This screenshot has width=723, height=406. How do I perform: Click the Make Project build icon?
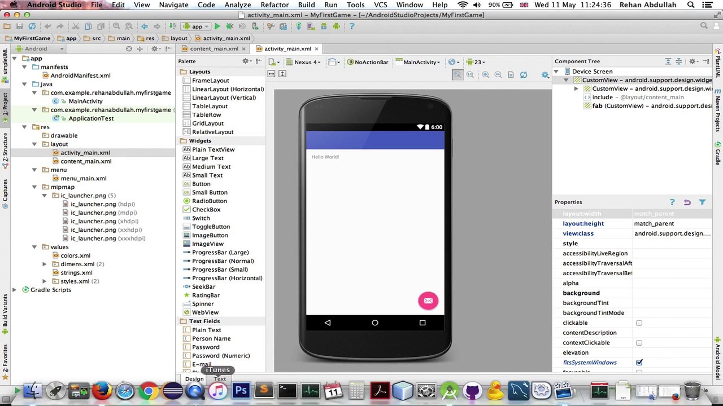click(x=172, y=27)
